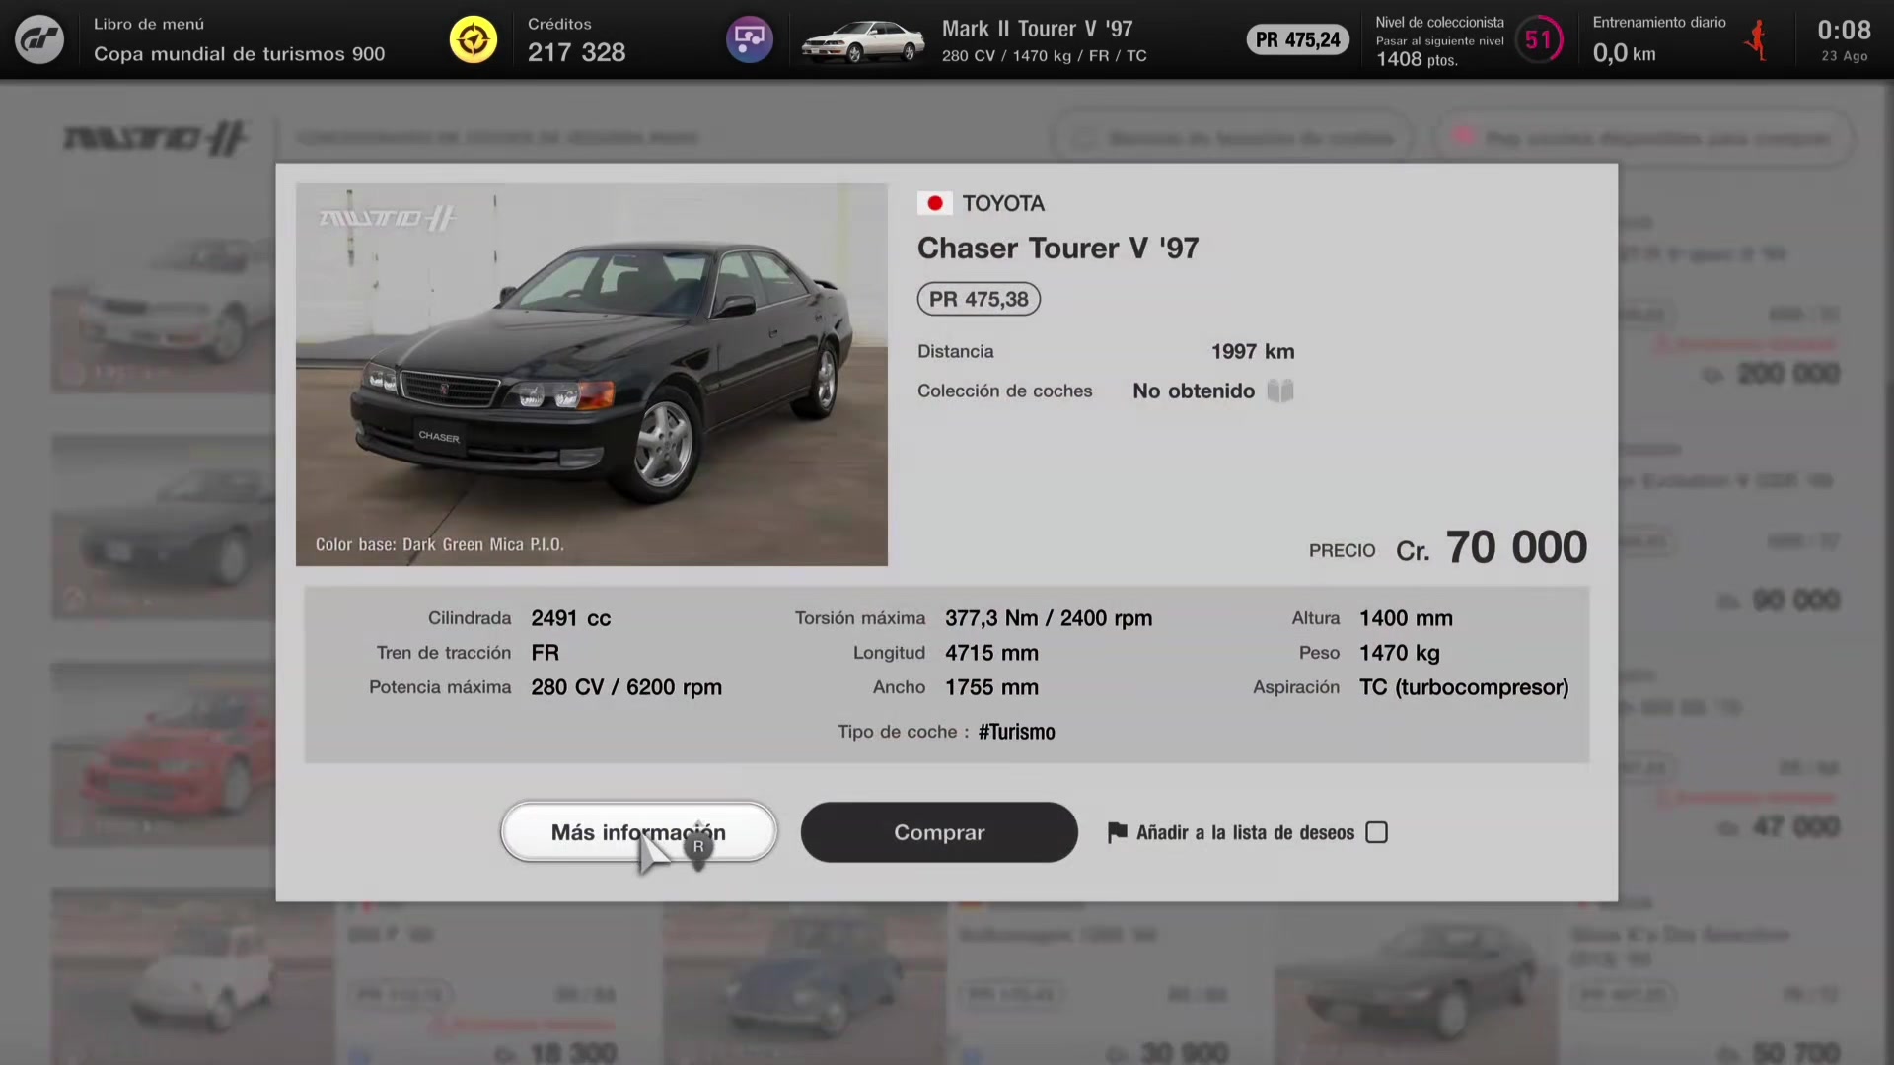Click the '2491 cc' displacement value
This screenshot has width=1894, height=1065.
coord(571,618)
